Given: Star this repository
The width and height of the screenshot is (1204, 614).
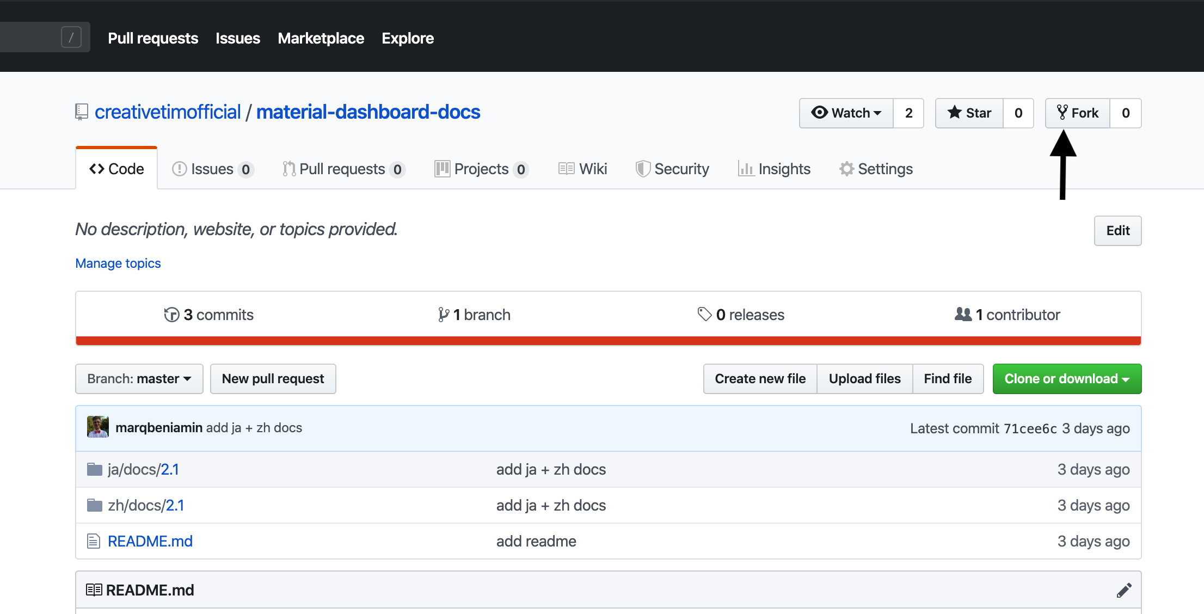Looking at the screenshot, I should click(x=969, y=113).
